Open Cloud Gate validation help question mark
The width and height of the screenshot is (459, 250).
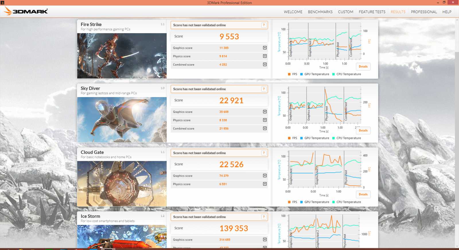tap(264, 153)
